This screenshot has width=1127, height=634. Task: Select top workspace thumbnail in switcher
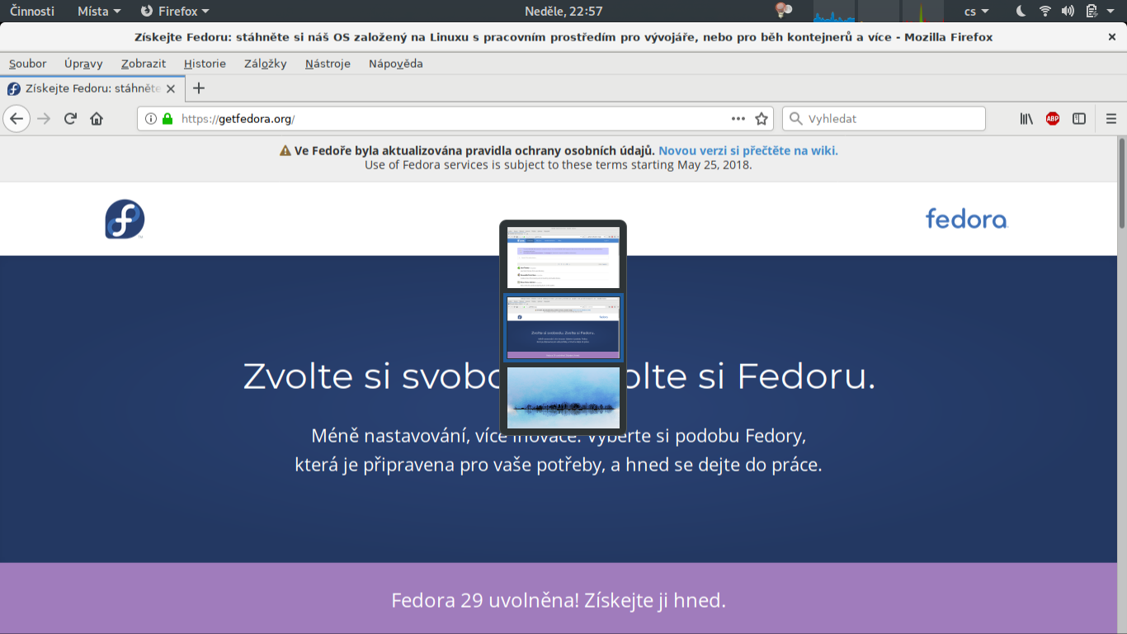click(563, 258)
